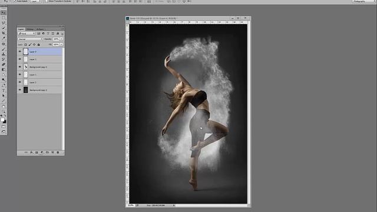
Task: Select the Eyedropper tool
Action: tap(4, 38)
